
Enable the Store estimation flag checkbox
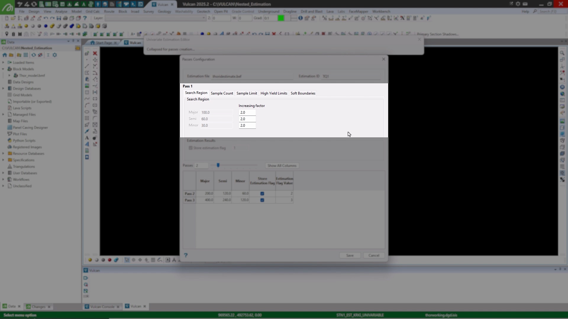tap(191, 148)
